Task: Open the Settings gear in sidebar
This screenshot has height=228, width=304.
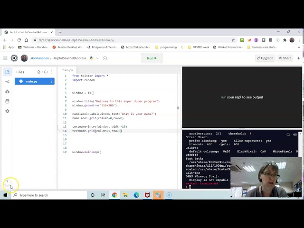Action: click(x=7, y=111)
